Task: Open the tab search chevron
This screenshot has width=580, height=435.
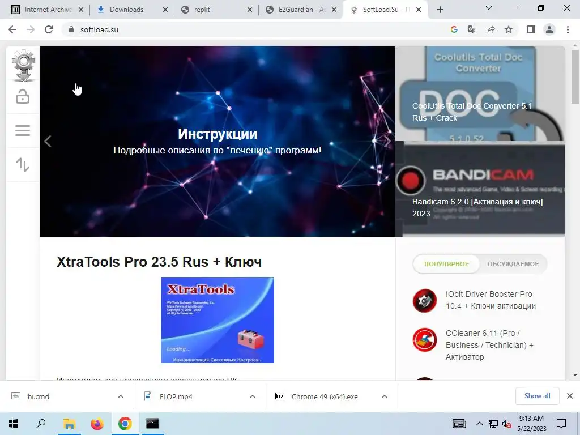Action: (489, 8)
